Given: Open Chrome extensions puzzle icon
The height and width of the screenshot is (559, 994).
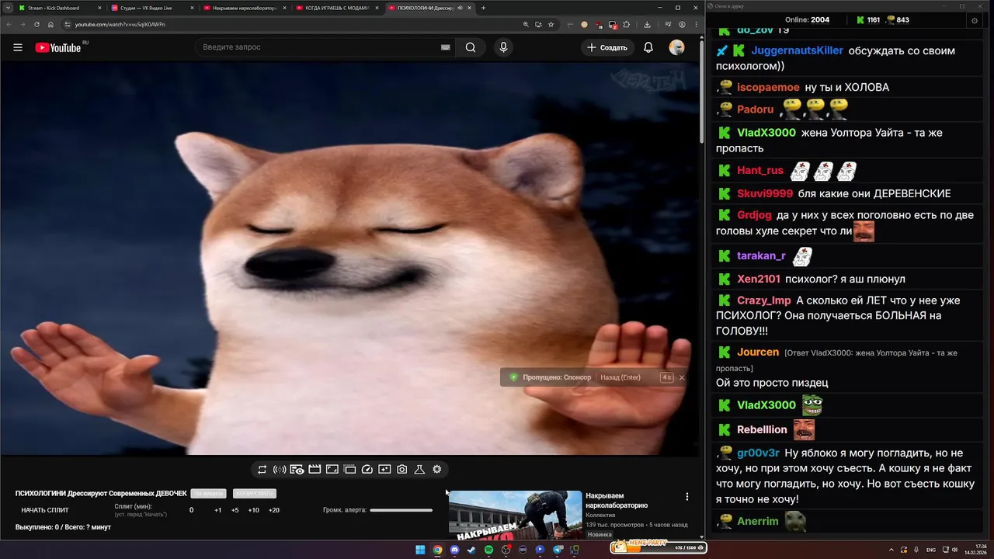Looking at the screenshot, I should (x=627, y=24).
